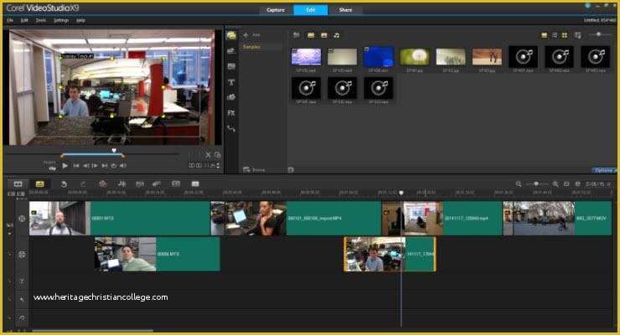Click the overlay track header icon
Screen dimensions: 620x335
coord(22,255)
